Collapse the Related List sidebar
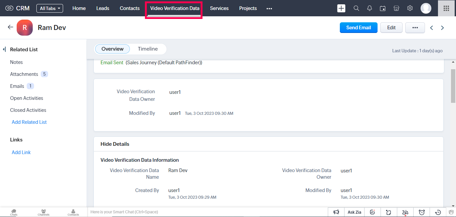456x217 pixels. (x=4, y=49)
